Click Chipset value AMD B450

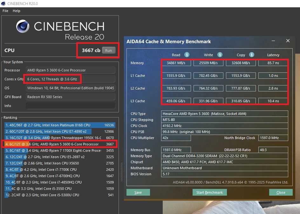click(x=225, y=162)
